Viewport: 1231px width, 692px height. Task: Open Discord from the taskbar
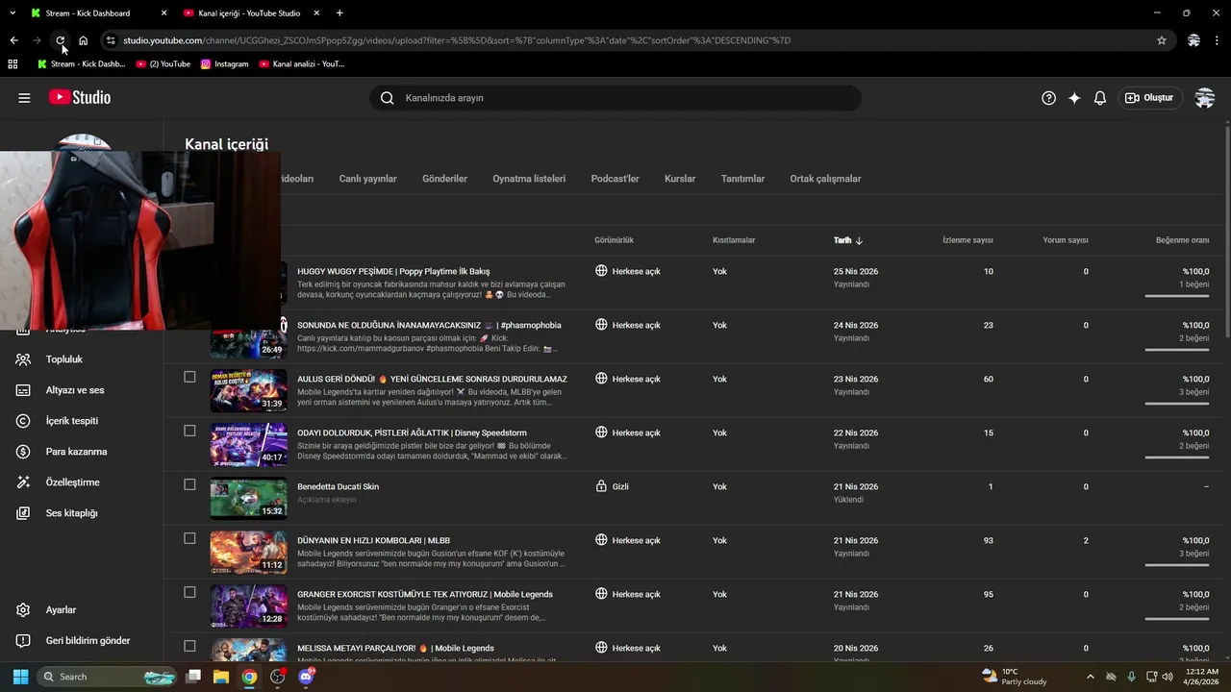(306, 677)
